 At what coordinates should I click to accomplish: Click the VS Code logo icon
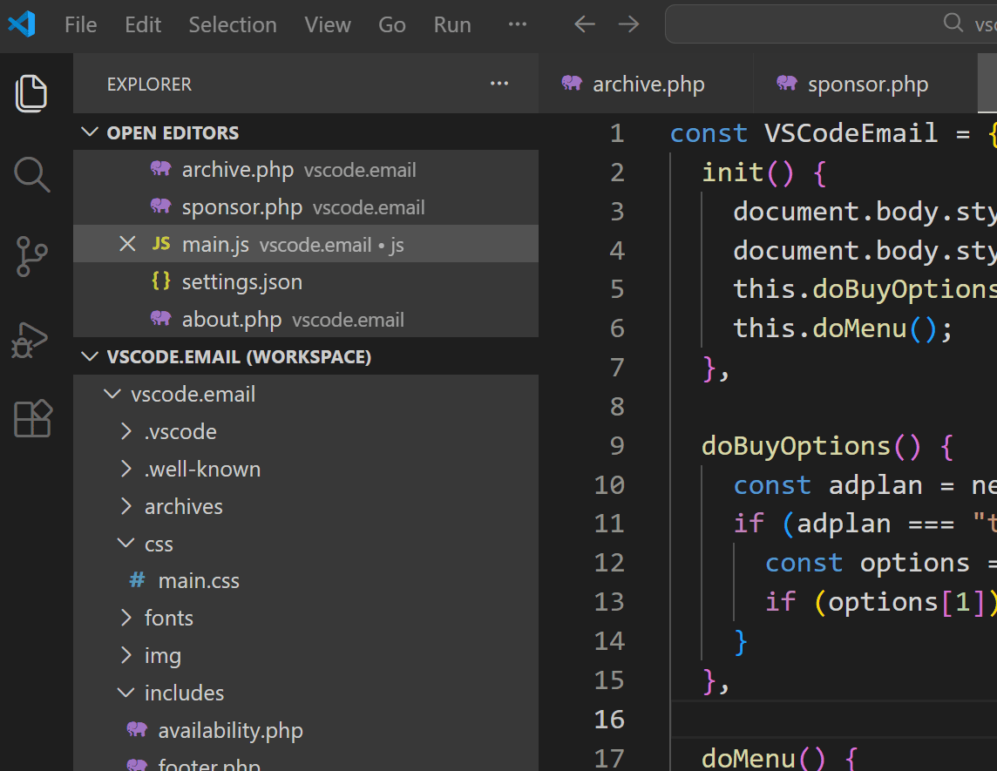point(21,24)
